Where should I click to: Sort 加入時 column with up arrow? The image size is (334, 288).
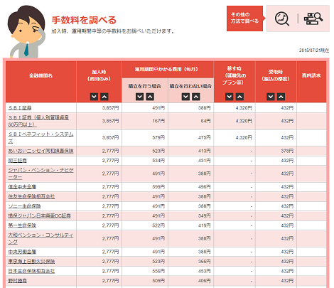[x=104, y=97]
